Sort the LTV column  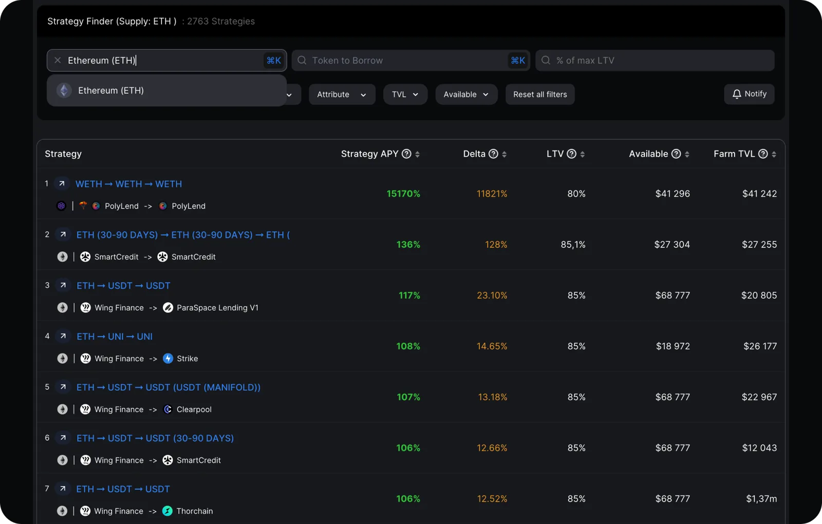[582, 154]
